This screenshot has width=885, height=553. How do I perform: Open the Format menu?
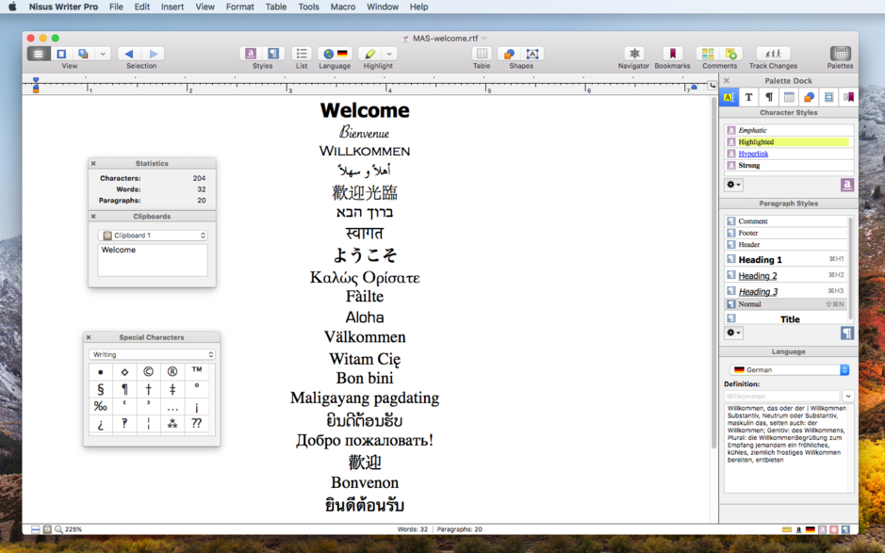[x=240, y=7]
